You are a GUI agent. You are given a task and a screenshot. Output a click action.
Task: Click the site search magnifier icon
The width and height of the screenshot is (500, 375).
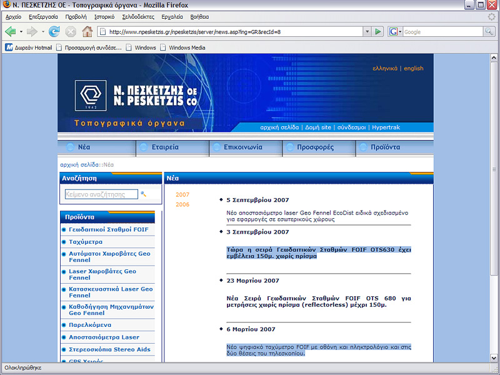[144, 194]
